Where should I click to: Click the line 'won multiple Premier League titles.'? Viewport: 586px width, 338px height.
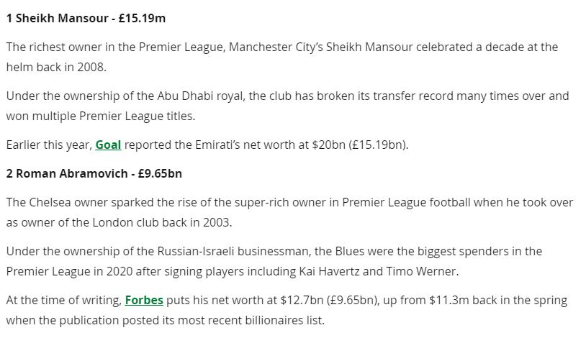(101, 116)
